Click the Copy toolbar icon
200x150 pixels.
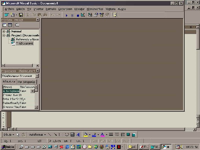34,15
